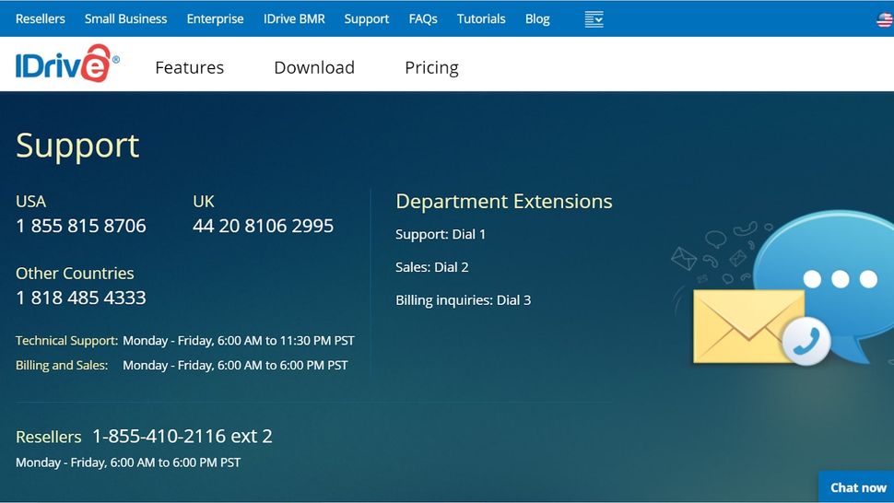Click the Resellers heading near the bottom
894x503 pixels.
click(49, 437)
